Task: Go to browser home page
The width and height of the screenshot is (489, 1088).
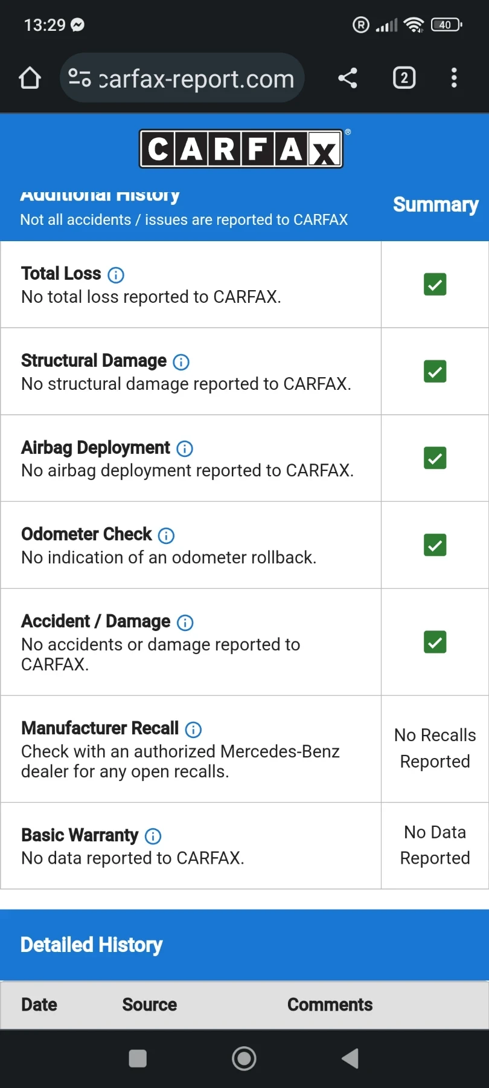Action: (x=30, y=78)
